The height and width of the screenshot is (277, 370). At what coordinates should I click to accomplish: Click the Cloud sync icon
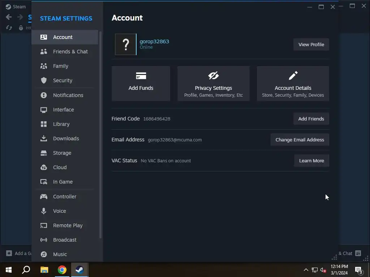(x=44, y=167)
